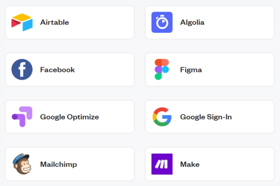Select the Figma text label

191,70
